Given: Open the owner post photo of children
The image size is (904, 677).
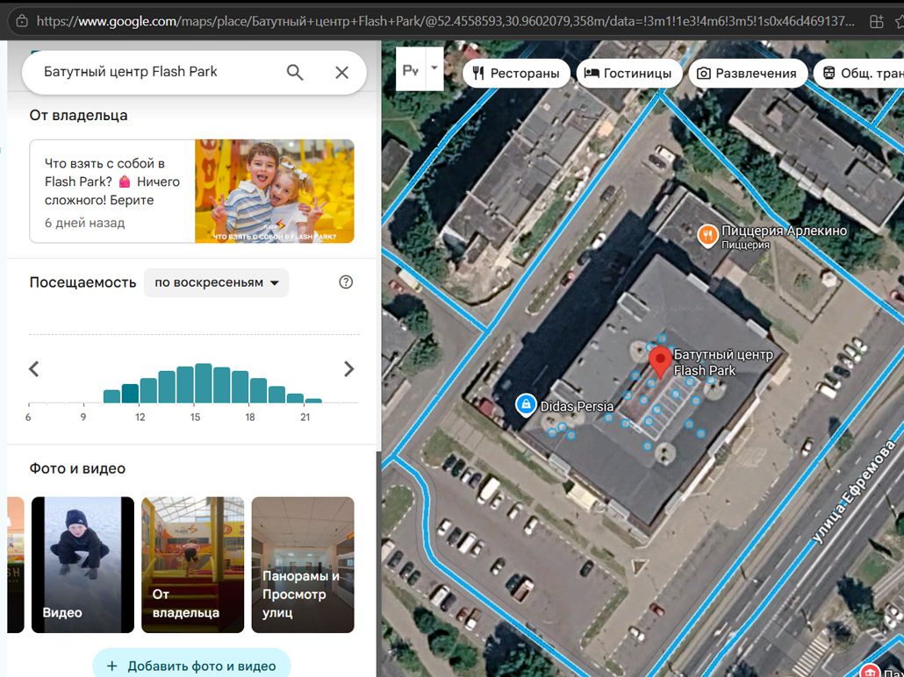Looking at the screenshot, I should click(x=275, y=191).
